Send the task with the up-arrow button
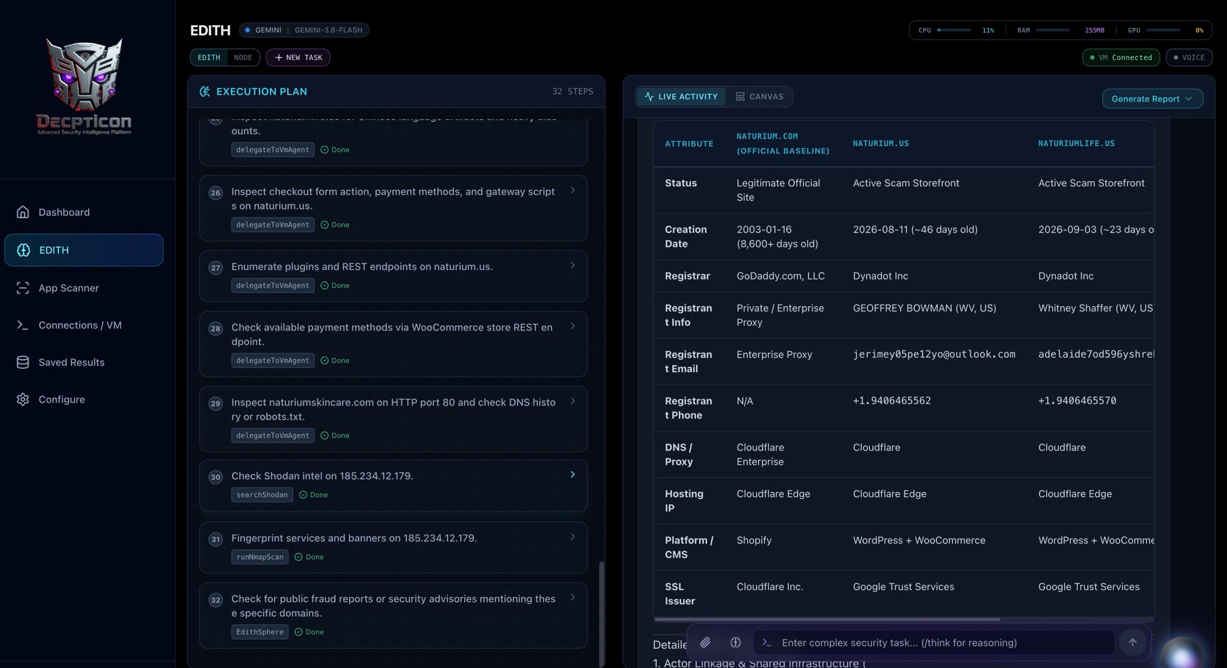This screenshot has width=1227, height=668. pyautogui.click(x=1132, y=642)
